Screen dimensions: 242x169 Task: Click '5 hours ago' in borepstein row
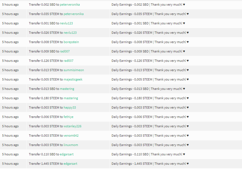click(10, 42)
